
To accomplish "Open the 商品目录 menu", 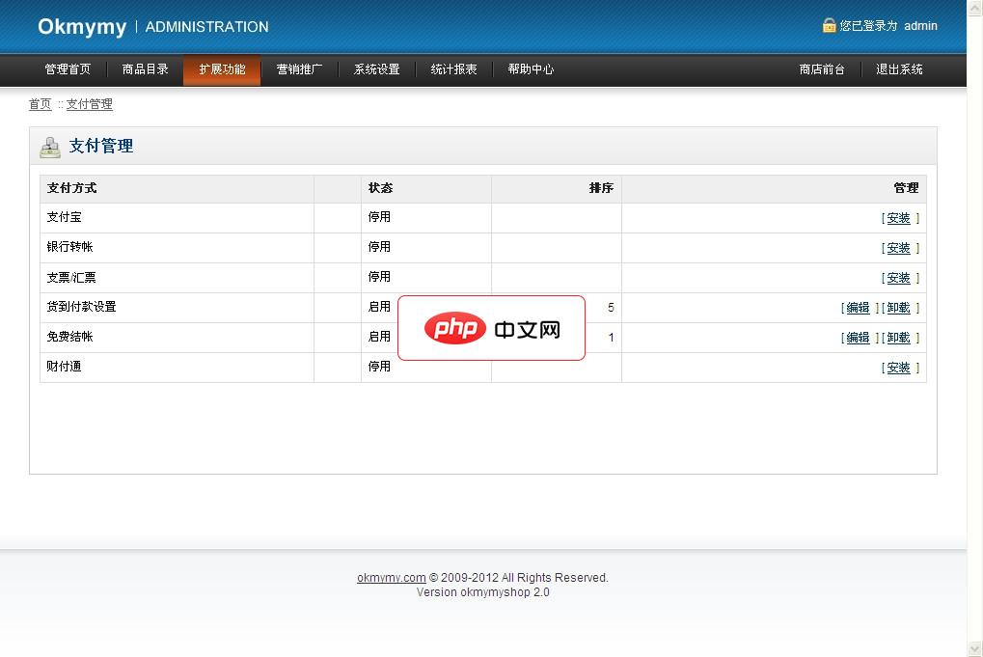I will tap(145, 69).
